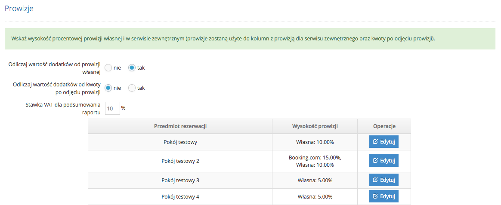
Task: Click Edytuj button for Pokój testowy
Action: pyautogui.click(x=384, y=142)
